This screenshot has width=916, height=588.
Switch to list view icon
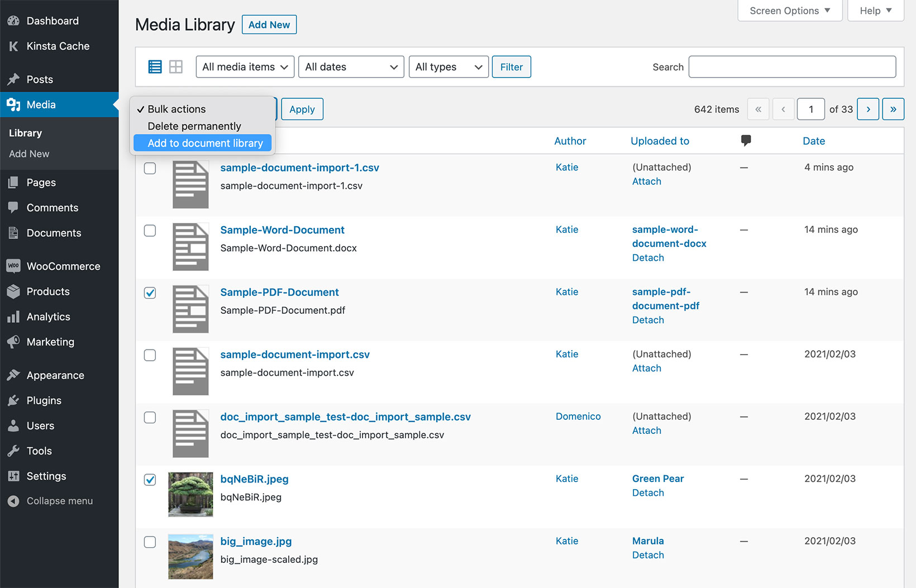click(x=155, y=67)
